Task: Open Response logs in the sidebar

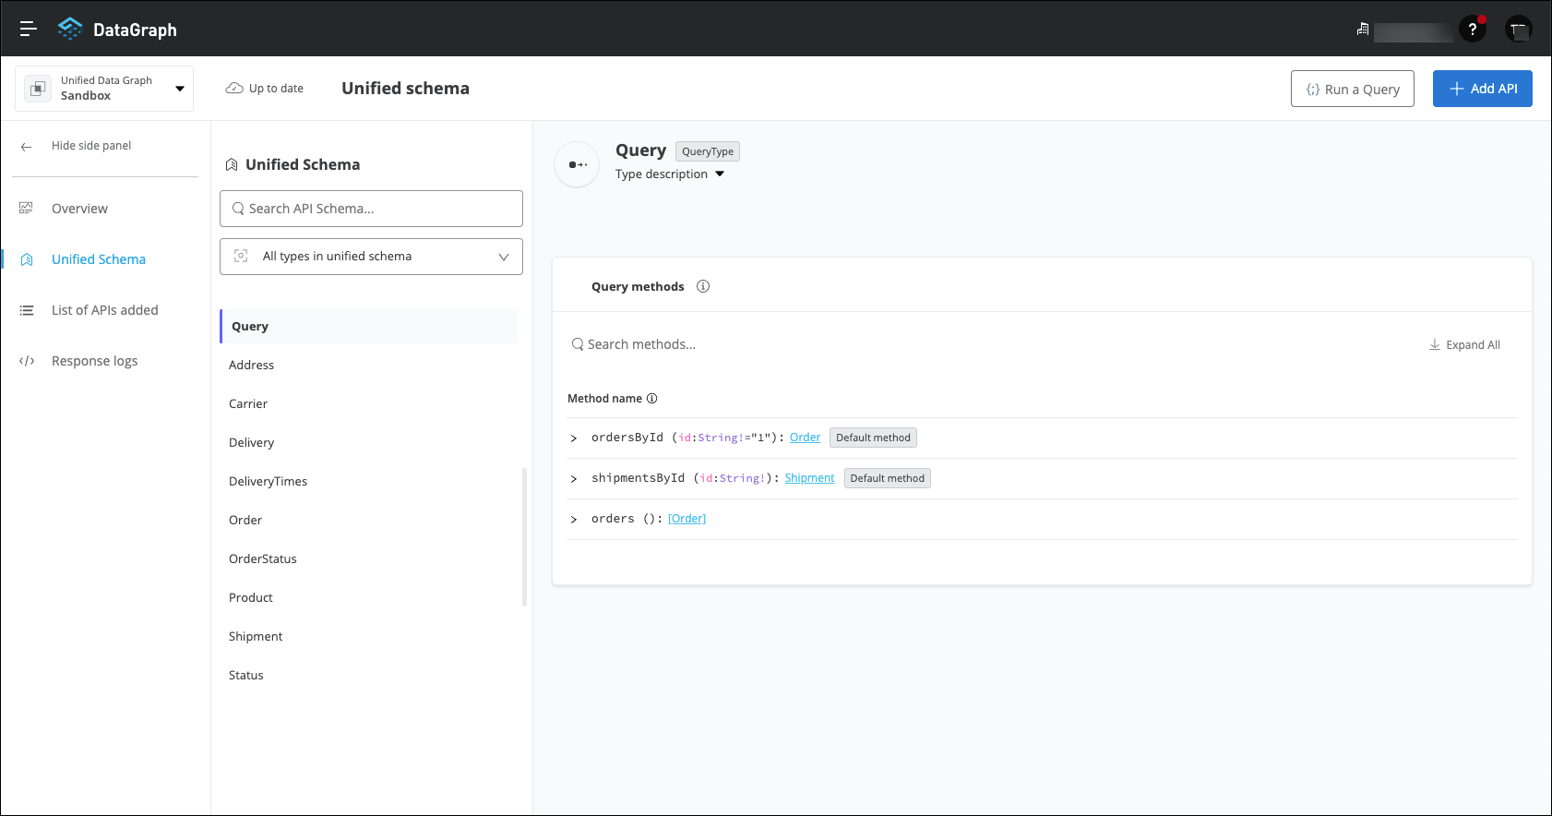Action: pyautogui.click(x=94, y=361)
